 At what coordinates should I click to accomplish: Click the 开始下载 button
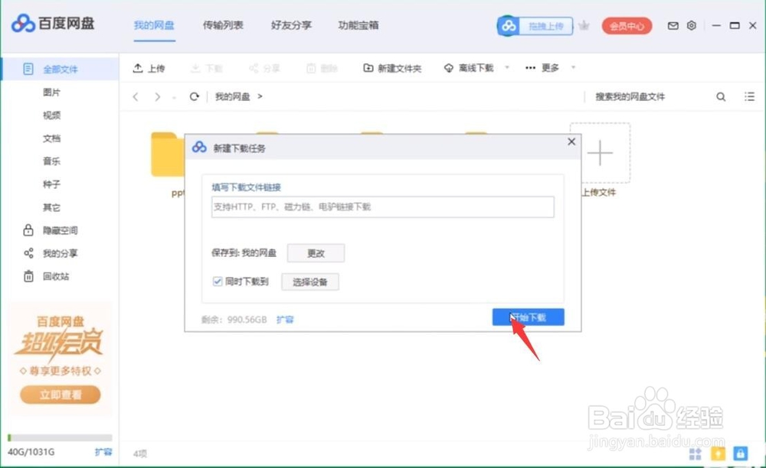click(x=528, y=317)
